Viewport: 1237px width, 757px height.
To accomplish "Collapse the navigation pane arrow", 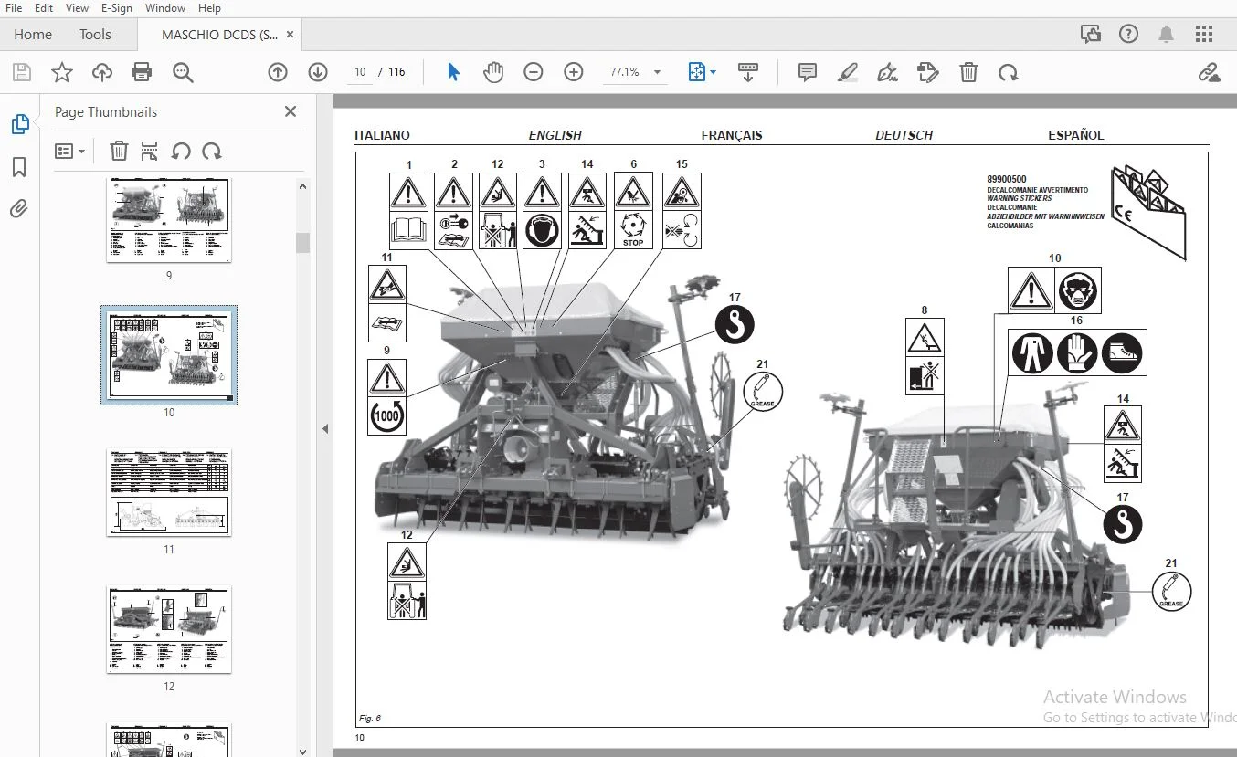I will tap(325, 428).
